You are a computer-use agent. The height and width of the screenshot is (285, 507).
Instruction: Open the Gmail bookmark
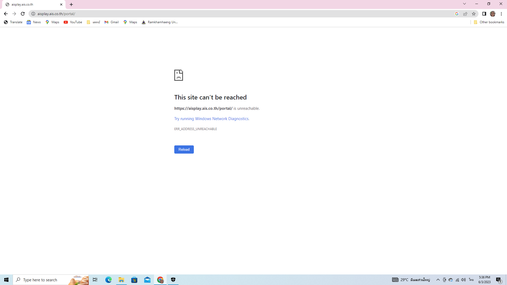pos(112,22)
